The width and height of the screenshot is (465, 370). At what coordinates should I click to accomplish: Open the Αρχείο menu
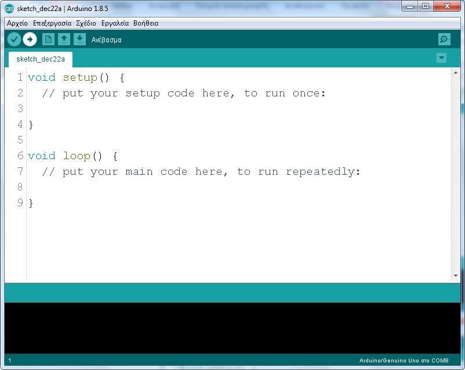(17, 23)
